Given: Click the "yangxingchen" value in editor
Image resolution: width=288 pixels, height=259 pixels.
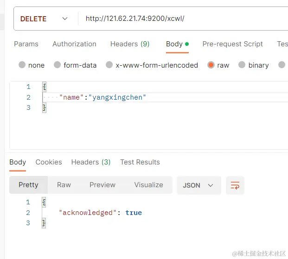Looking at the screenshot, I should pyautogui.click(x=117, y=97).
